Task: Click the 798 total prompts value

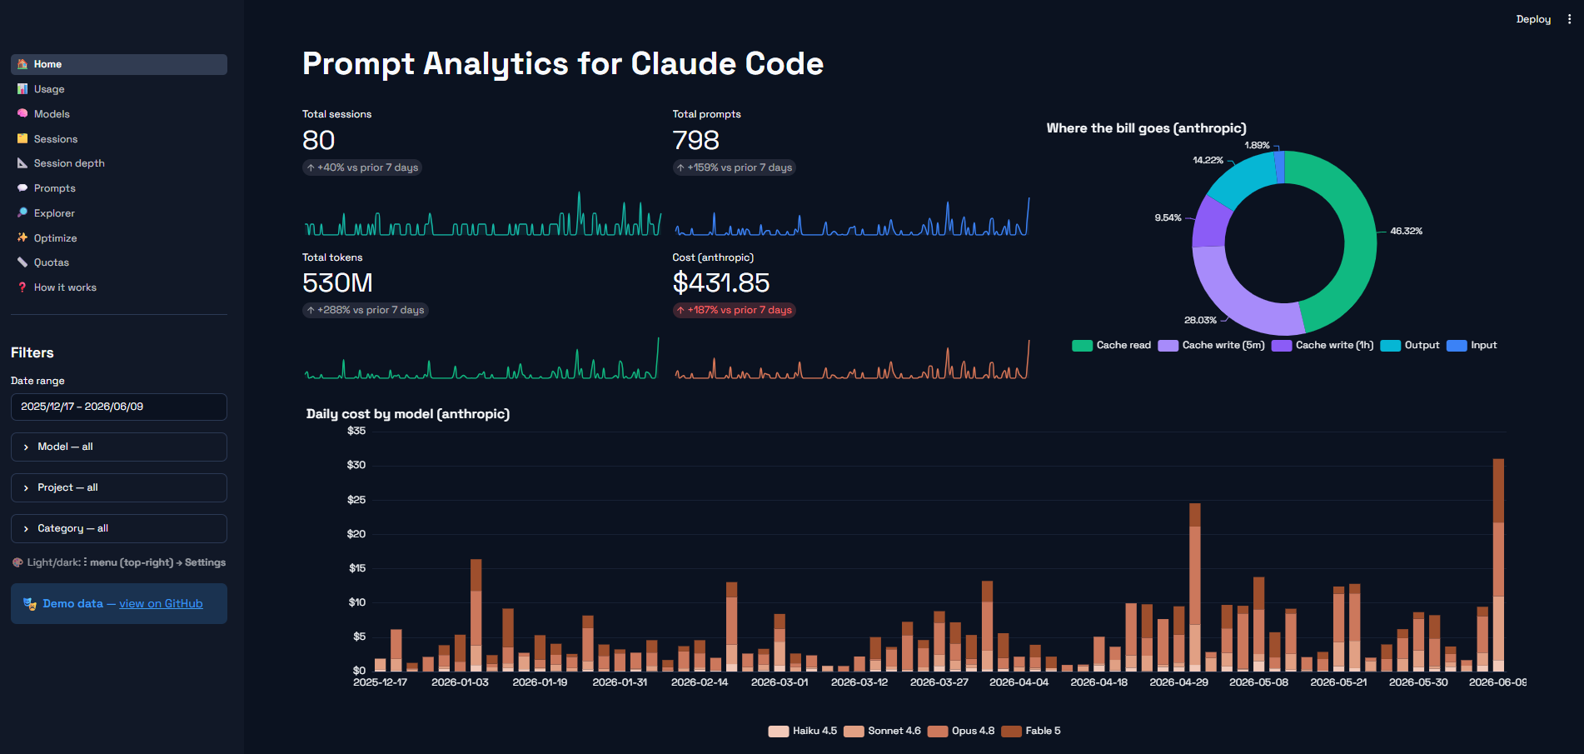Action: click(696, 141)
